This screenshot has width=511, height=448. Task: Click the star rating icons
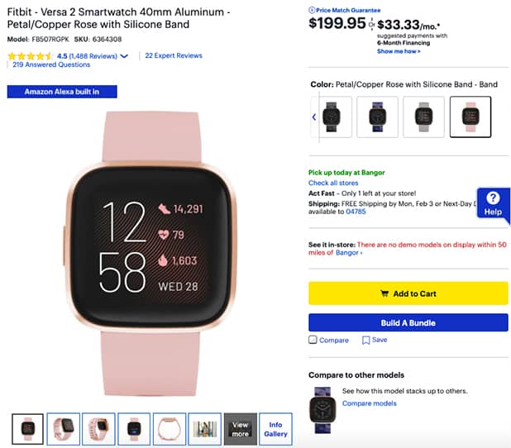[x=30, y=56]
